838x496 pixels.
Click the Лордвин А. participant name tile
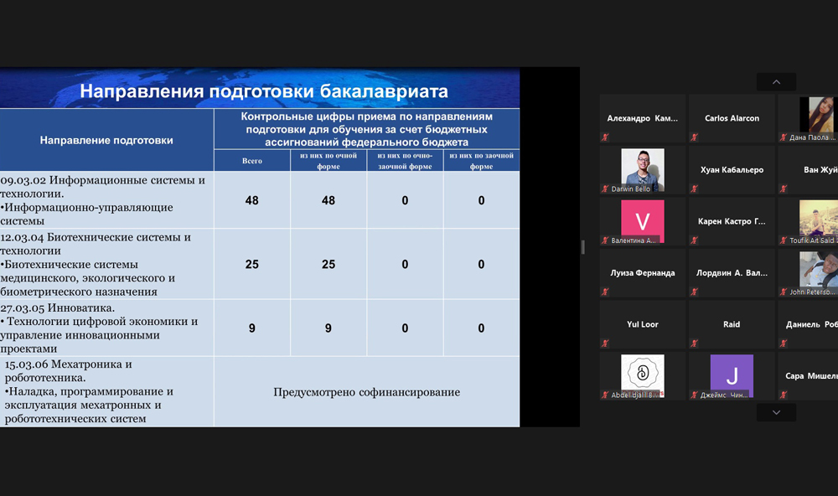pyautogui.click(x=732, y=273)
